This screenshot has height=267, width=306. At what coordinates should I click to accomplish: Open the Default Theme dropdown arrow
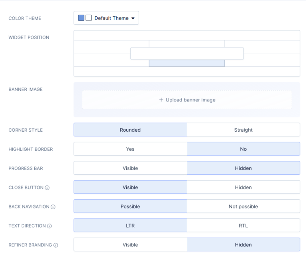(x=133, y=18)
